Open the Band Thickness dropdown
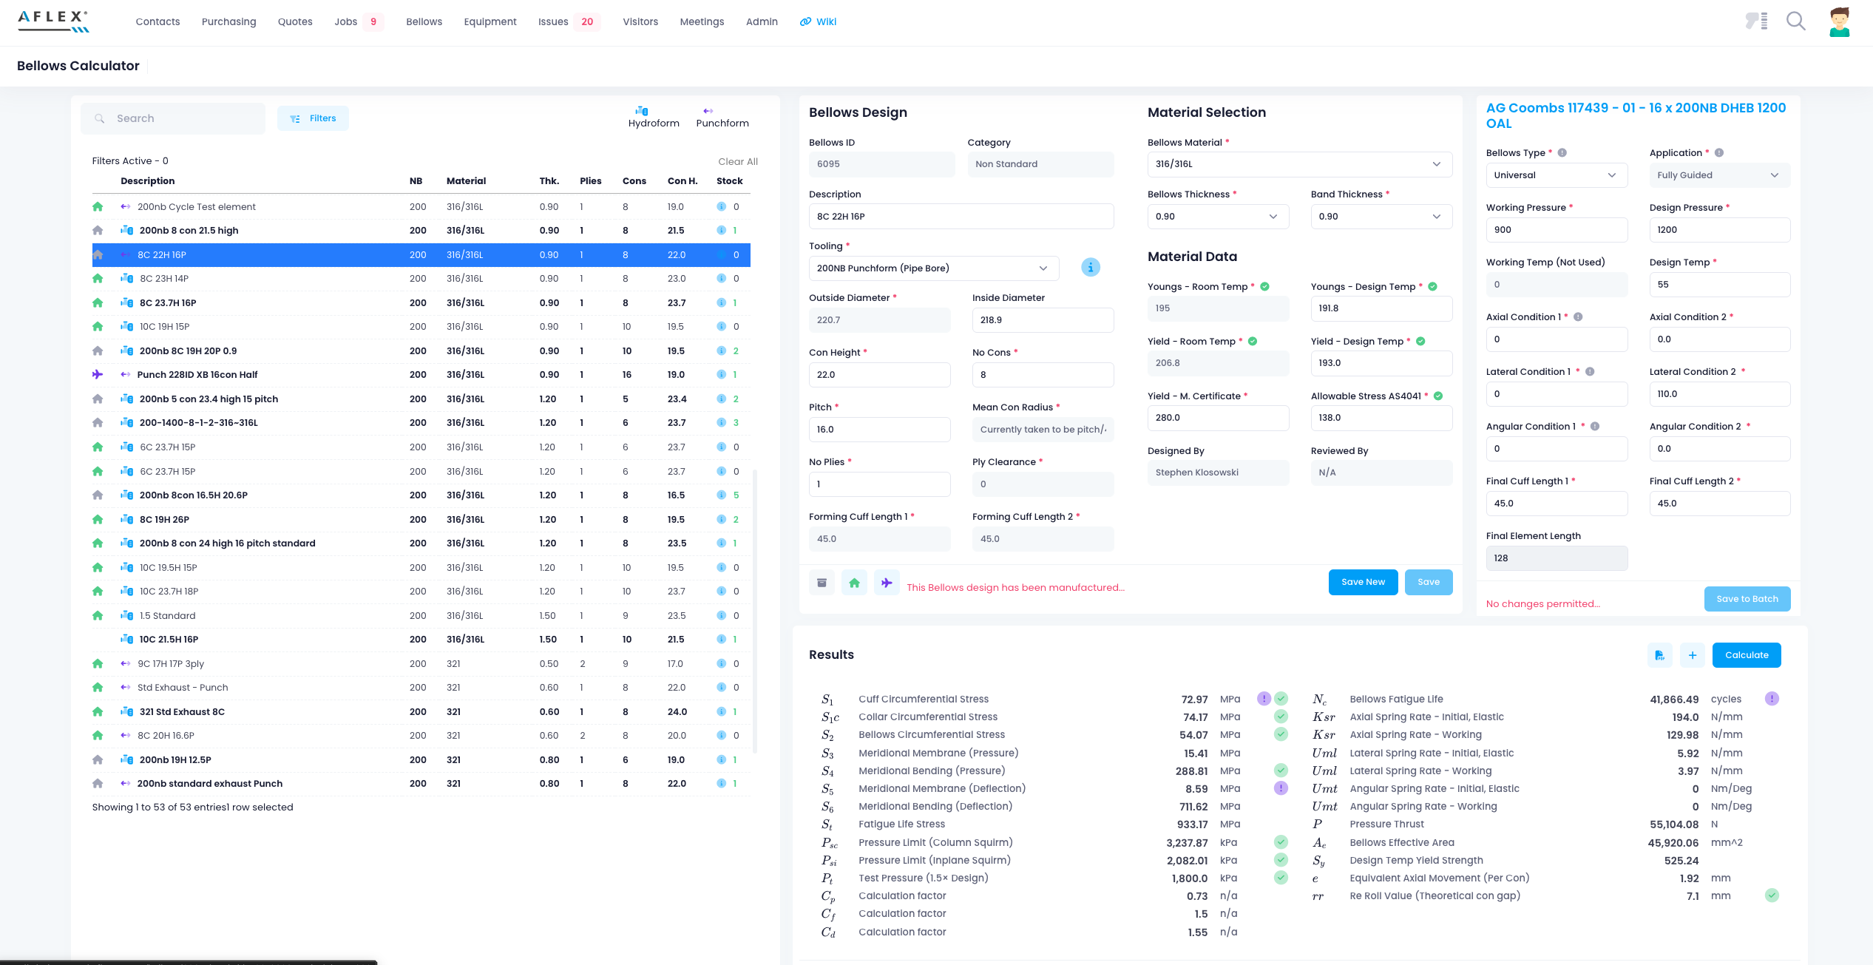This screenshot has height=965, width=1873. (1381, 217)
